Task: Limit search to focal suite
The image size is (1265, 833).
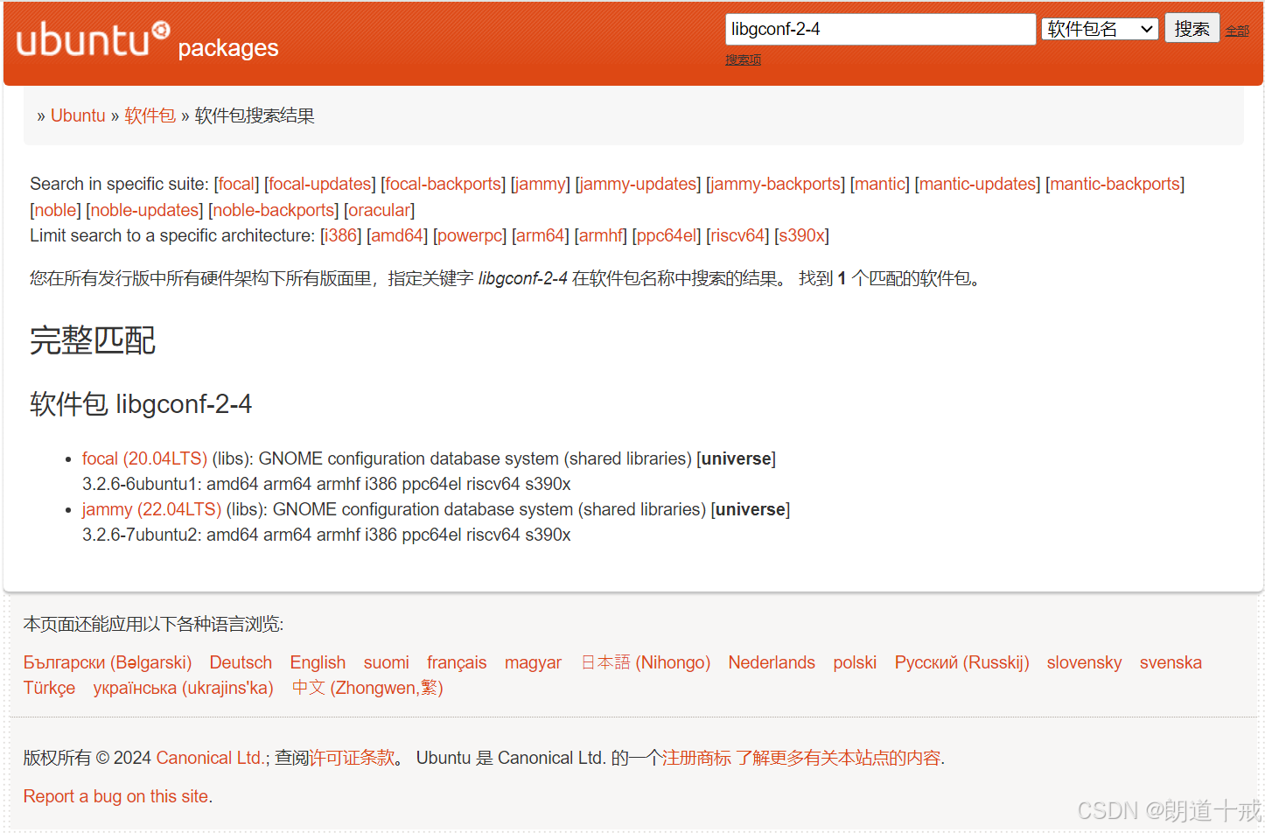Action: click(x=236, y=184)
